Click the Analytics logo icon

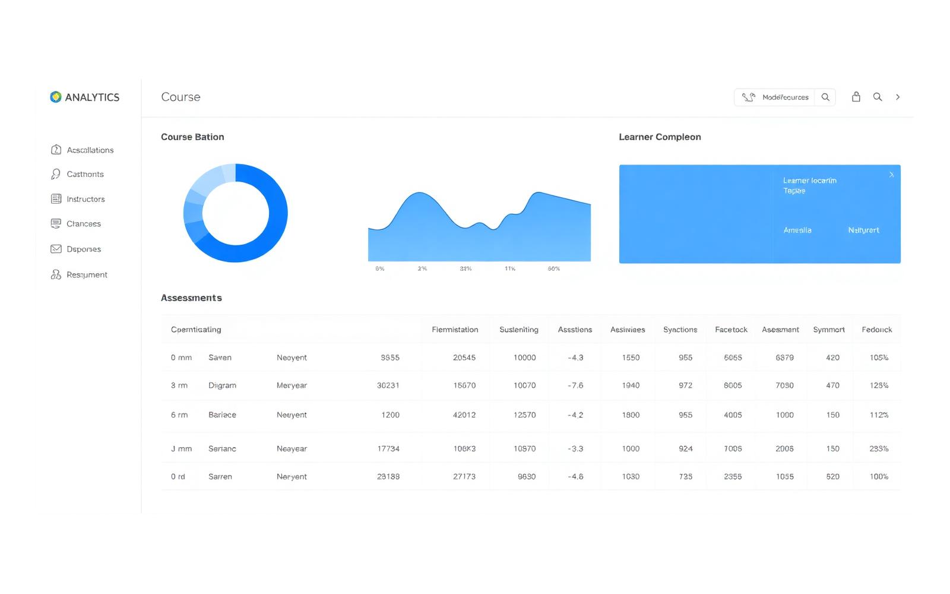[56, 97]
